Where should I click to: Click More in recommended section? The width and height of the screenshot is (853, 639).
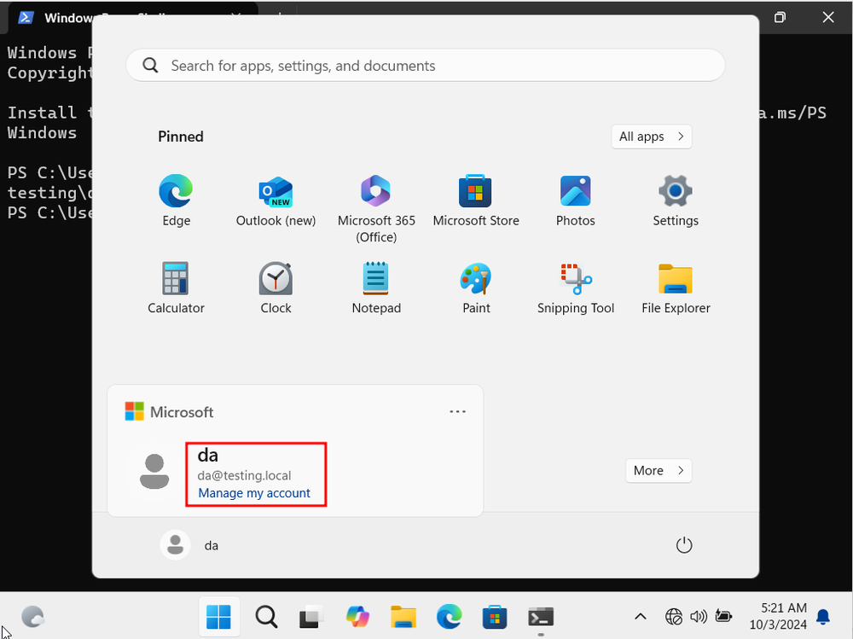pos(659,470)
